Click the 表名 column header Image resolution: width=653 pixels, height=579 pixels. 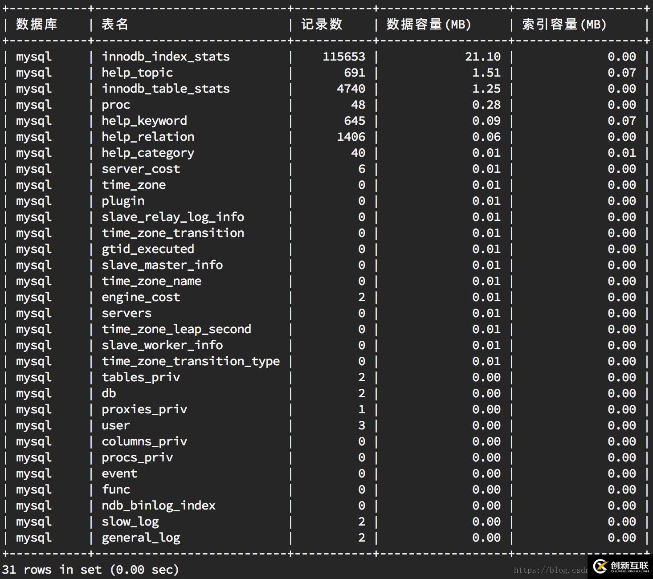[x=114, y=24]
